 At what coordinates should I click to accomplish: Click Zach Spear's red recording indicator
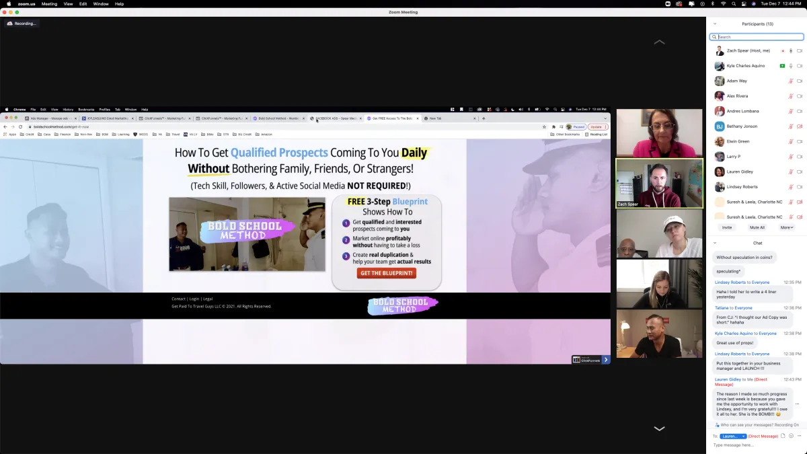pyautogui.click(x=782, y=51)
